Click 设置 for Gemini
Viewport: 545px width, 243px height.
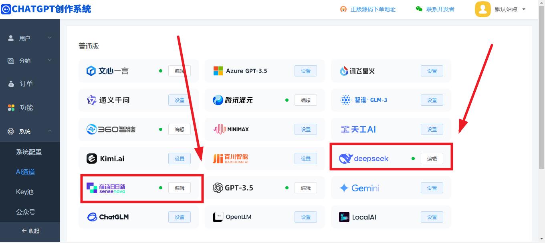(432, 188)
